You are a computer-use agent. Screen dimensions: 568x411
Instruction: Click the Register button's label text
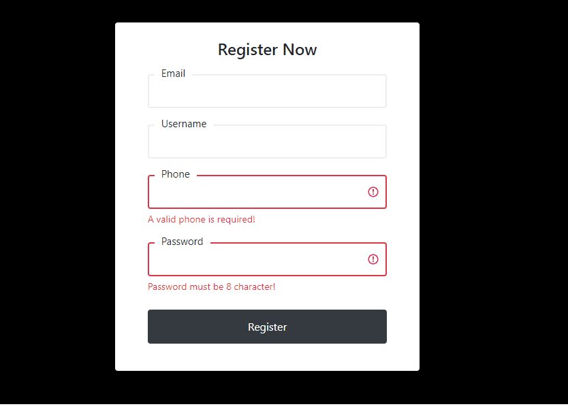[x=267, y=327]
